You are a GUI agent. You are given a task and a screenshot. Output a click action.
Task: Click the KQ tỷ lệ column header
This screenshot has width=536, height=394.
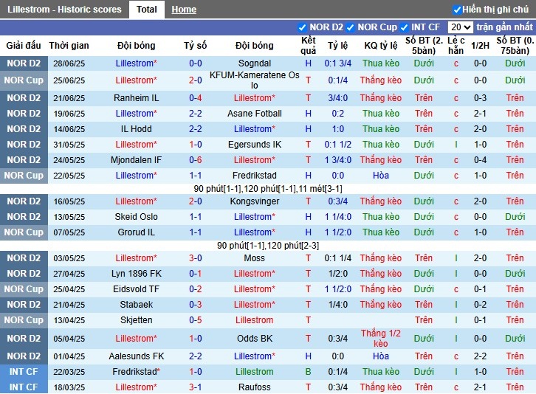(381, 46)
